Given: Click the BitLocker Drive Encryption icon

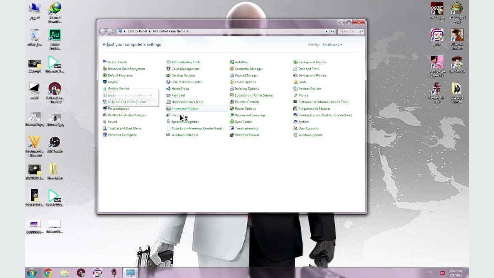Looking at the screenshot, I should click(x=105, y=69).
